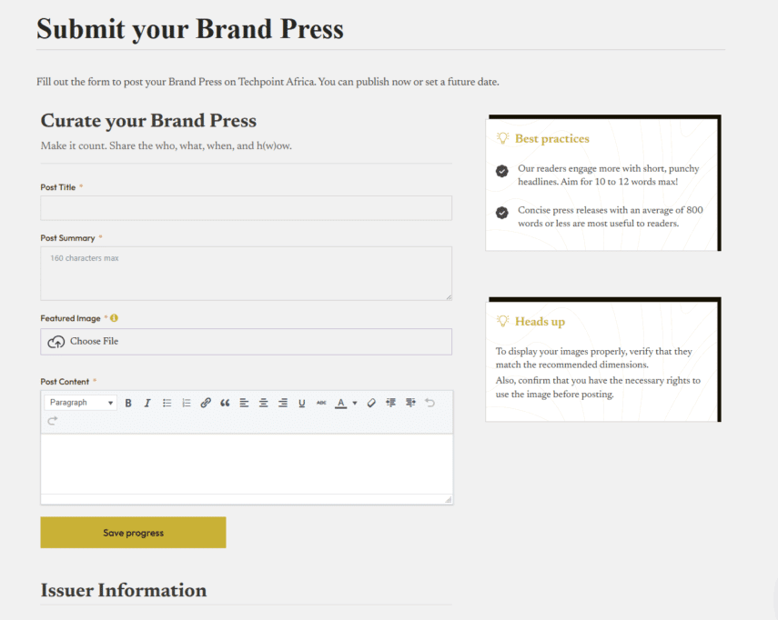Insert a numbered list in the editor
The image size is (778, 620).
coord(186,403)
